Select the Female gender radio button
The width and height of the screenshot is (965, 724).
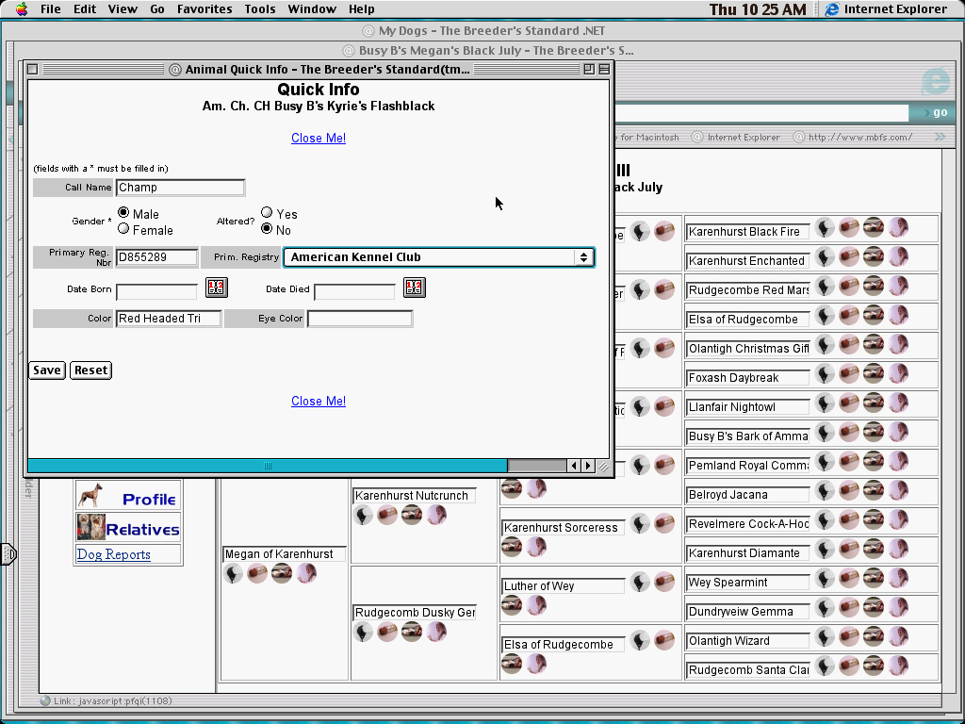123,228
